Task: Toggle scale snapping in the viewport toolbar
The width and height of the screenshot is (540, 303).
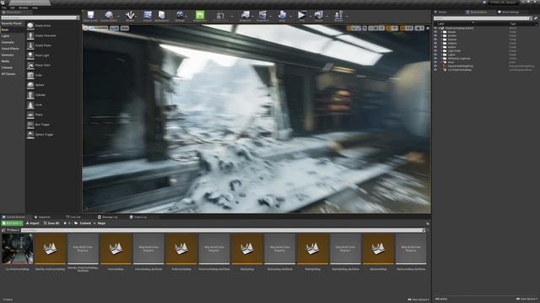Action: coord(402,28)
